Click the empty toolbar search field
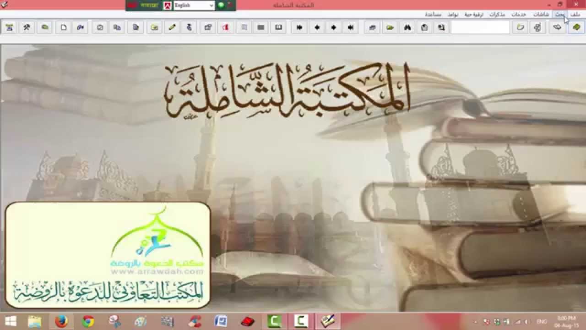The height and width of the screenshot is (330, 586). pos(480,27)
